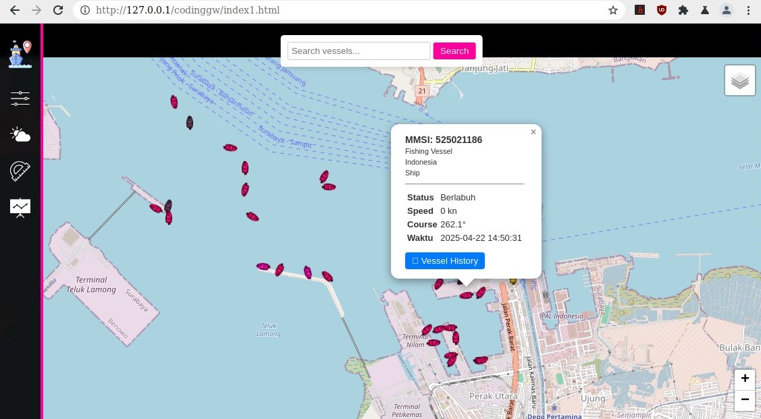
Task: Open the chart presentation board icon
Action: click(20, 208)
